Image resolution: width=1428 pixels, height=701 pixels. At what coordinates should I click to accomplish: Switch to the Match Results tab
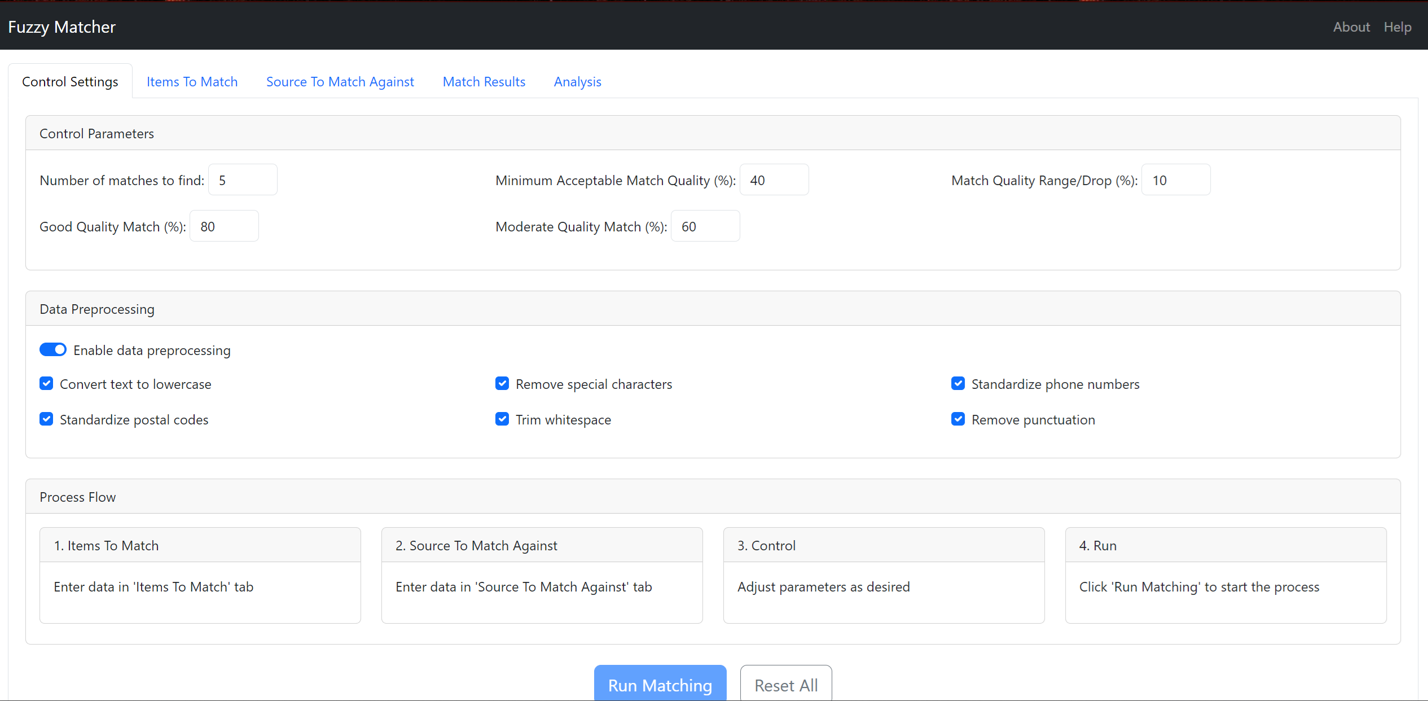[x=484, y=81]
